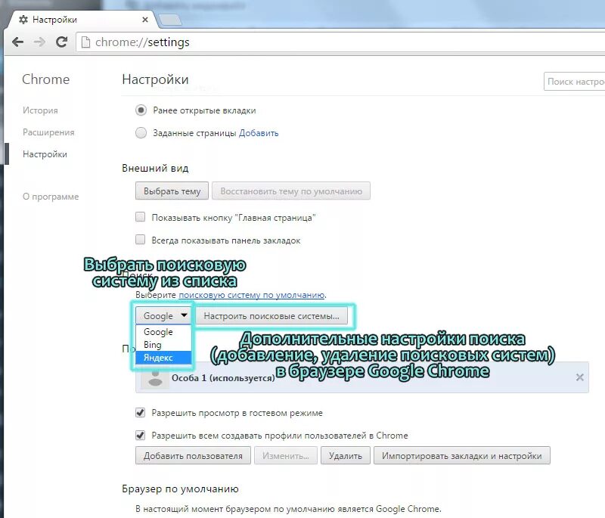The width and height of the screenshot is (605, 518).
Task: Uncheck Разрешить просмотр в гостевом режиме
Action: 140,413
